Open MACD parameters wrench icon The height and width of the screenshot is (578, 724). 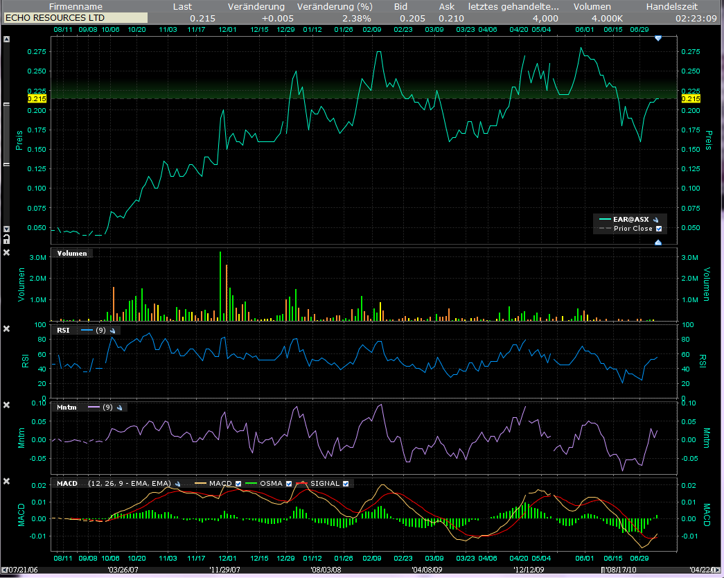(x=178, y=484)
